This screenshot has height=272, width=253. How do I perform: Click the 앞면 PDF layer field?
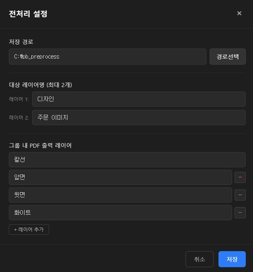[x=120, y=177]
